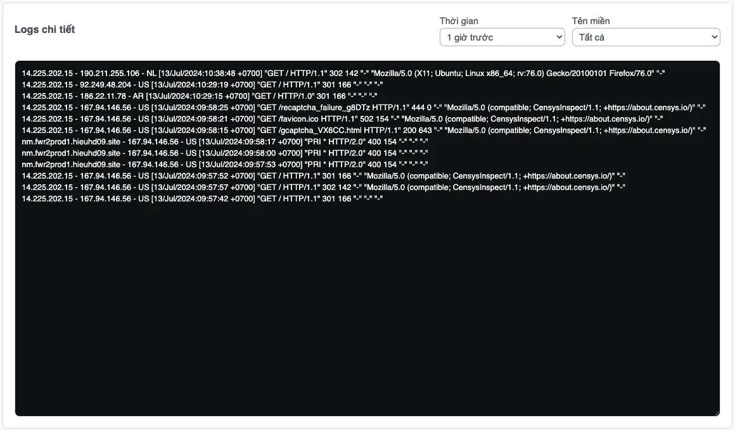Open the Tên miền dropdown showing Tất cả
Screen dimensions: 735x430
646,37
